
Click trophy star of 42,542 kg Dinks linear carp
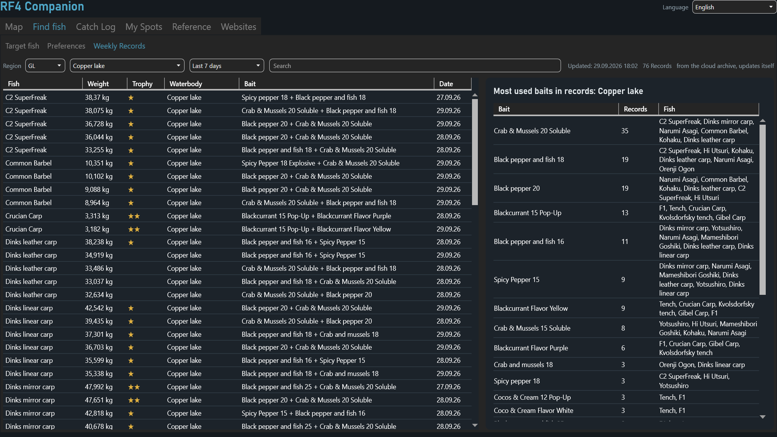(x=131, y=308)
